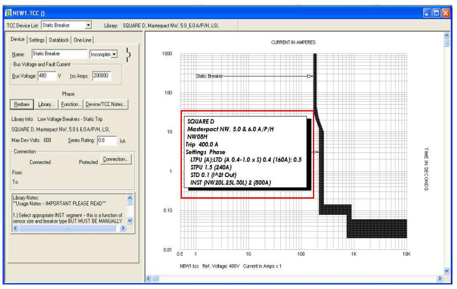This screenshot has height=289, width=457.
Task: Switch to the Device tab
Action: tap(18, 39)
